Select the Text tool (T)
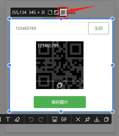The width and height of the screenshot is (119, 136). point(8,119)
